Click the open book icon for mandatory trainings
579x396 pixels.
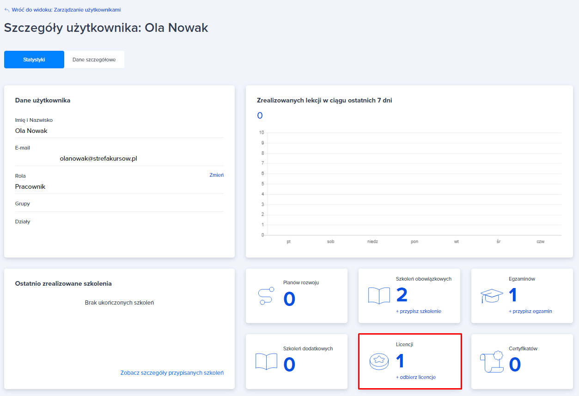pos(379,295)
